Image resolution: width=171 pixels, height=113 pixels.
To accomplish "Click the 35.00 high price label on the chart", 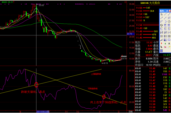I will click(41, 5).
